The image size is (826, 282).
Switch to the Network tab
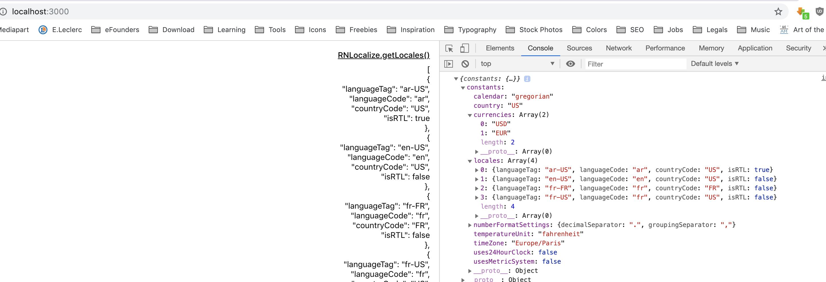click(618, 48)
